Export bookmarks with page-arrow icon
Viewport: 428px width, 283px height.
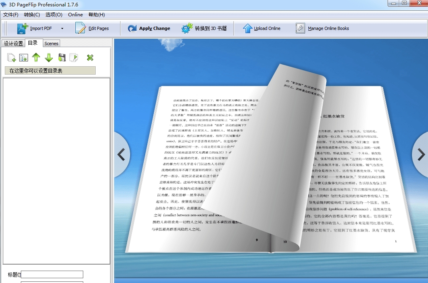point(74,57)
